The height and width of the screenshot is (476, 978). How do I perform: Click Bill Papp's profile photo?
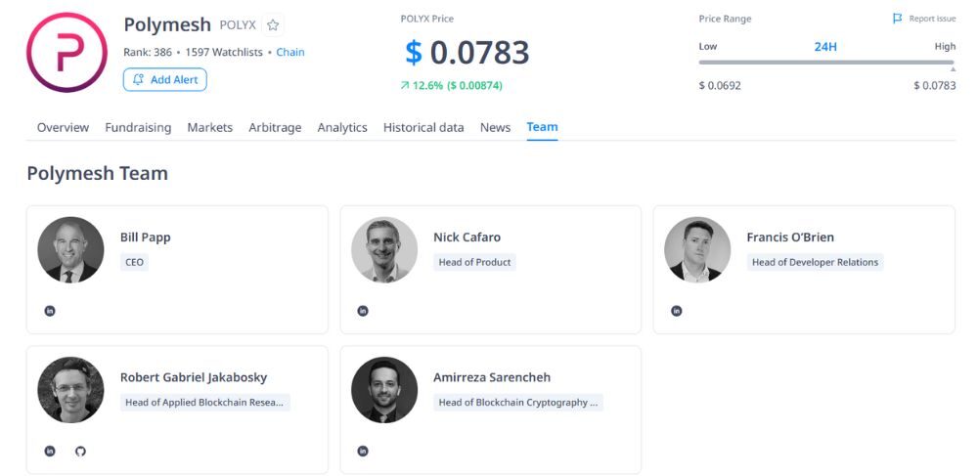(x=70, y=250)
